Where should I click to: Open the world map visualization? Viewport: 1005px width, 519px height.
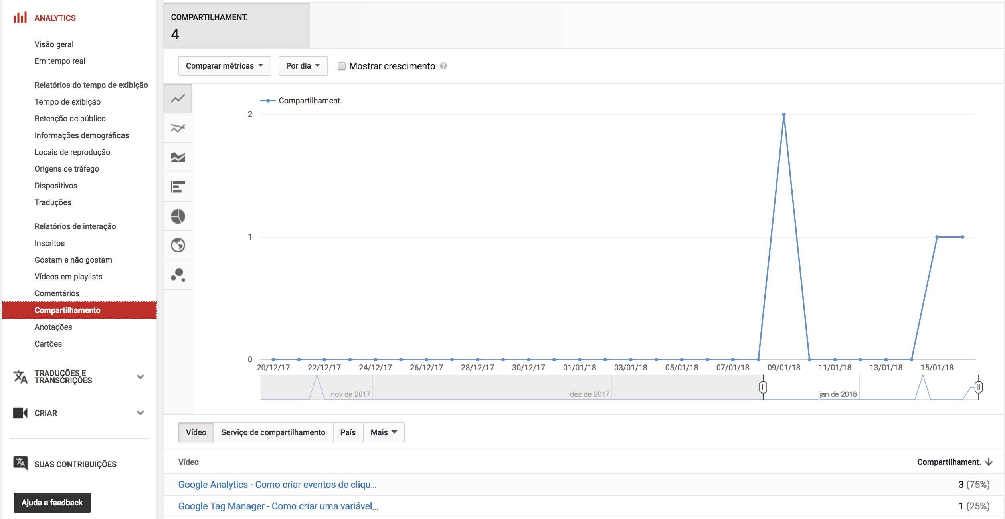point(178,245)
